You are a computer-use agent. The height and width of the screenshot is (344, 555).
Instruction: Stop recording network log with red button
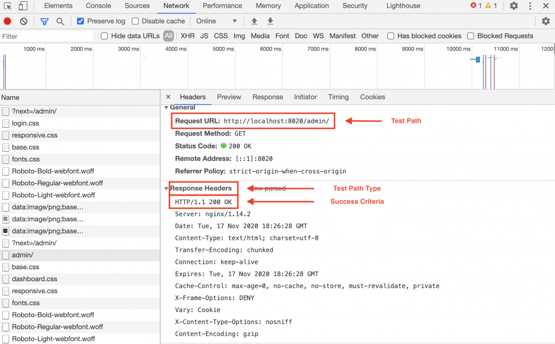coord(8,21)
